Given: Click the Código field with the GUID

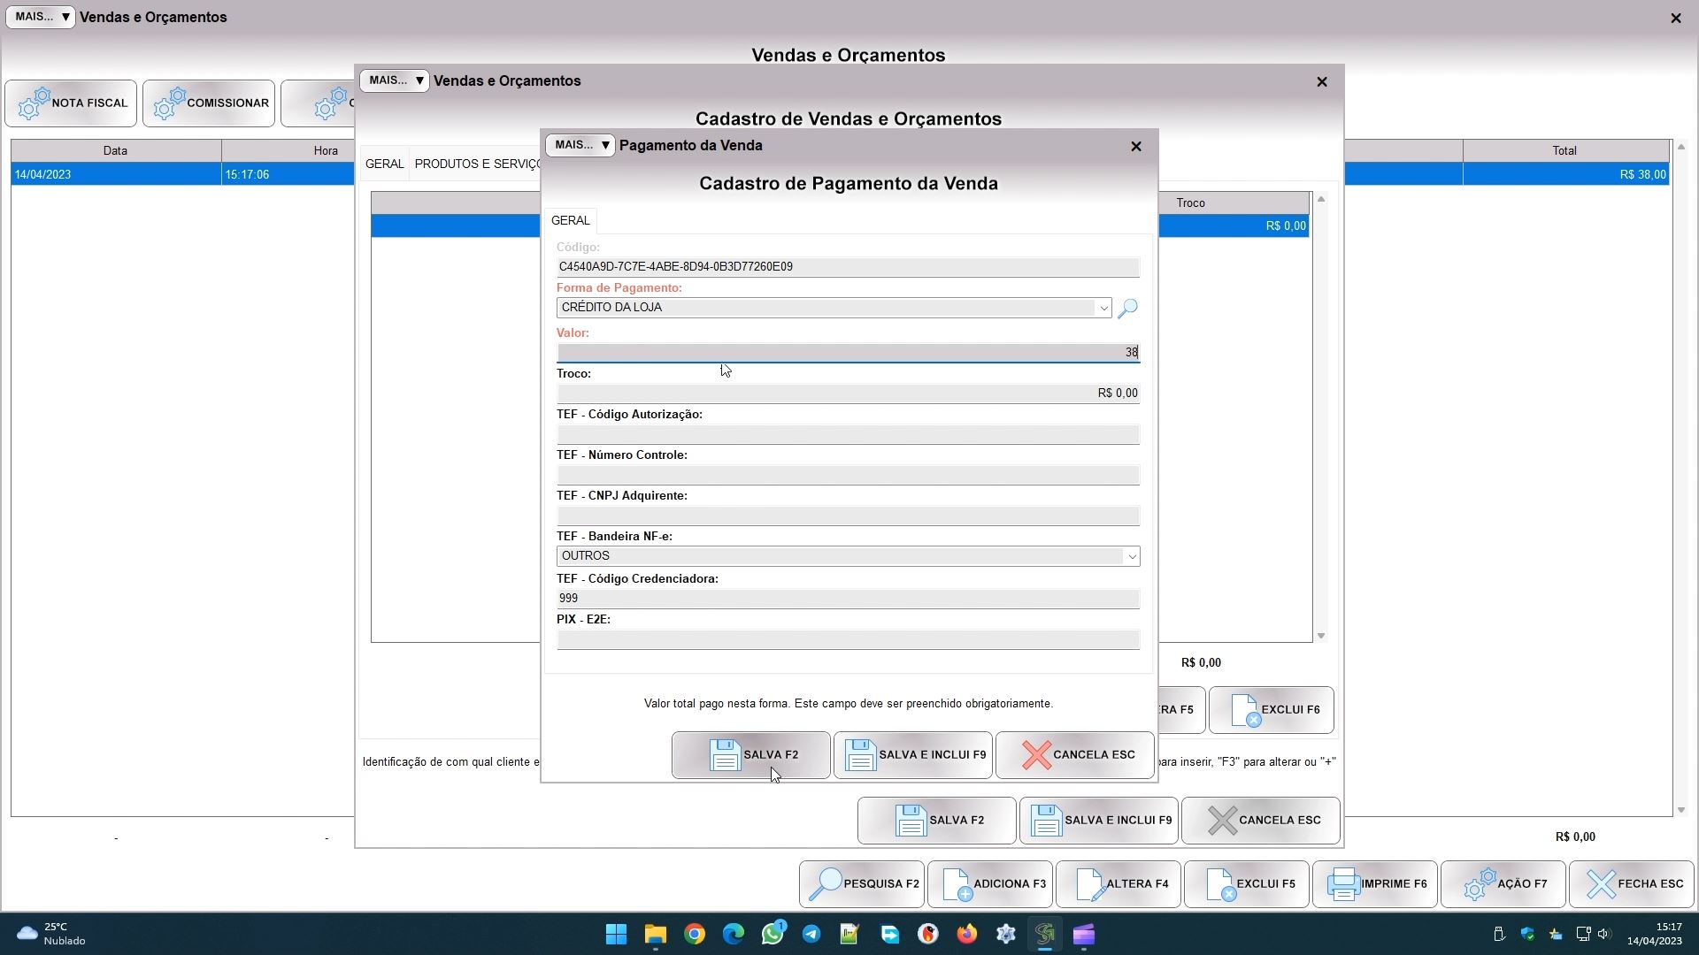Looking at the screenshot, I should pos(848,267).
